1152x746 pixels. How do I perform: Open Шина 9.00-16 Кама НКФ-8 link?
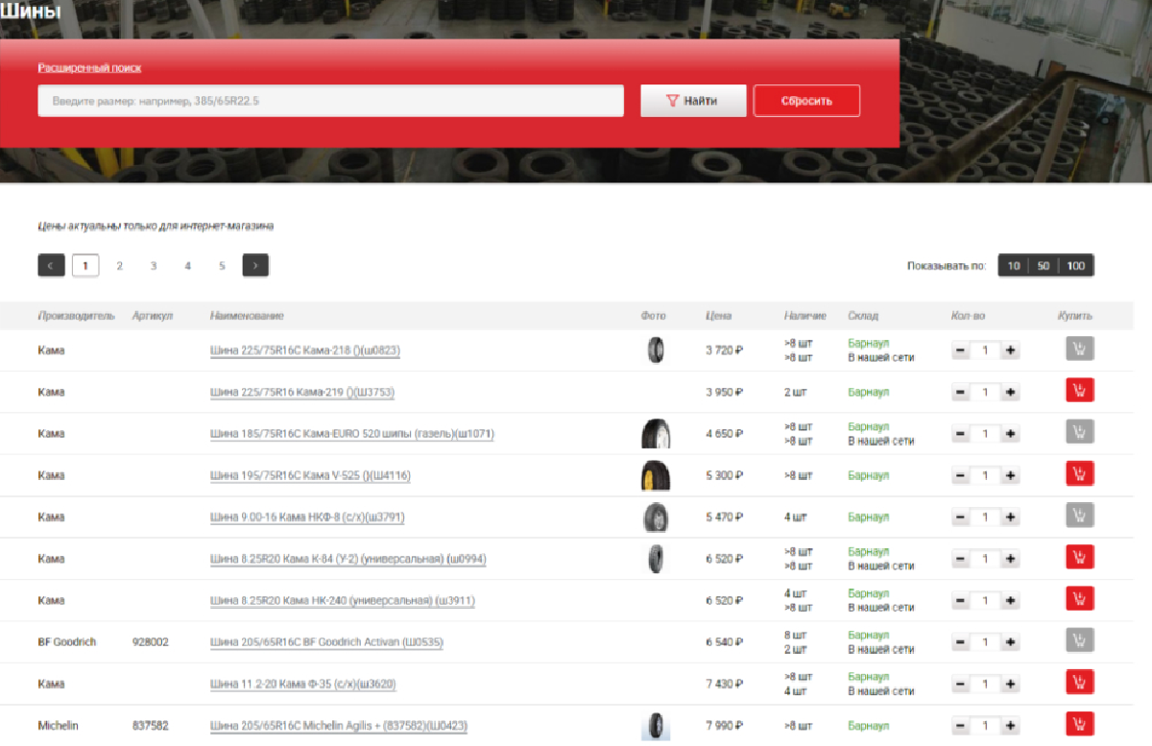307,517
